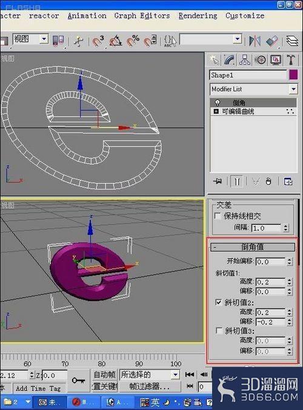Click 斜切值2 偏移 field showing -0.2
Screen dimensions: 303x410
pyautogui.click(x=270, y=322)
